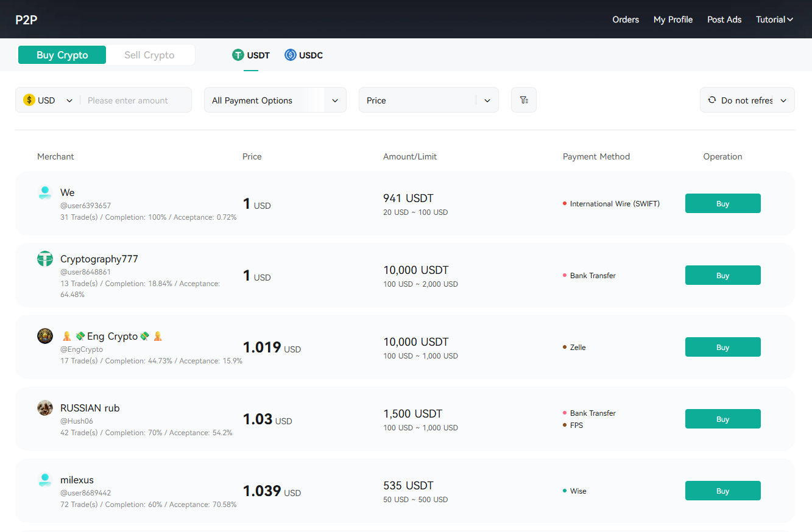Image resolution: width=812 pixels, height=532 pixels.
Task: Click the Wise payment method label
Action: 578,491
